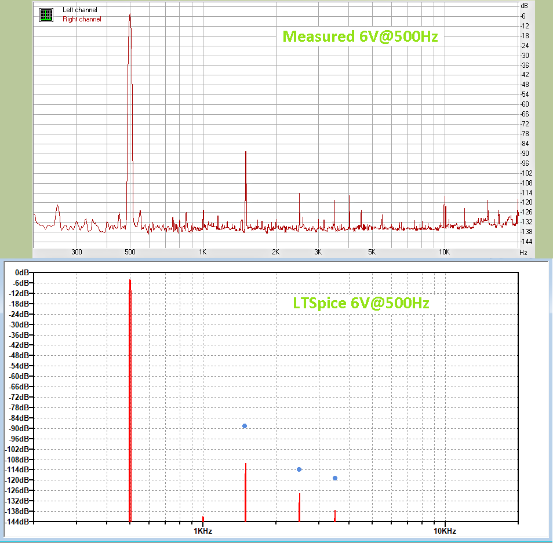
Task: Click the 300 frequency label in measured plot
Action: pyautogui.click(x=77, y=252)
